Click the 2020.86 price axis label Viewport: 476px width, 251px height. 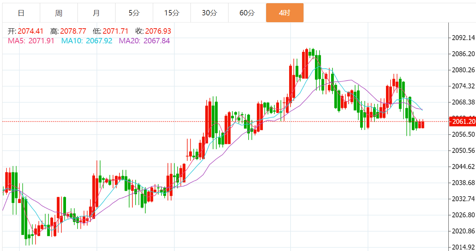[x=464, y=231]
